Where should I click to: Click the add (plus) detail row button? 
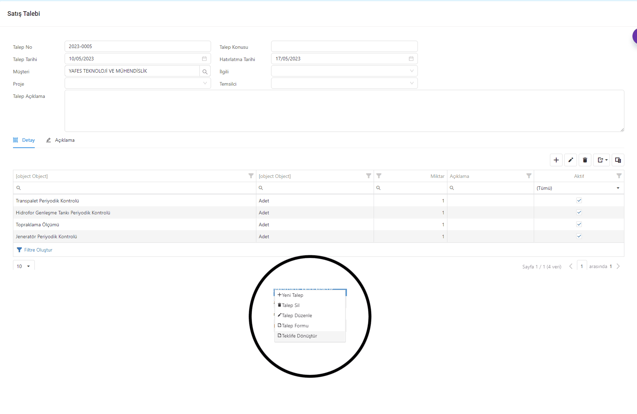556,160
